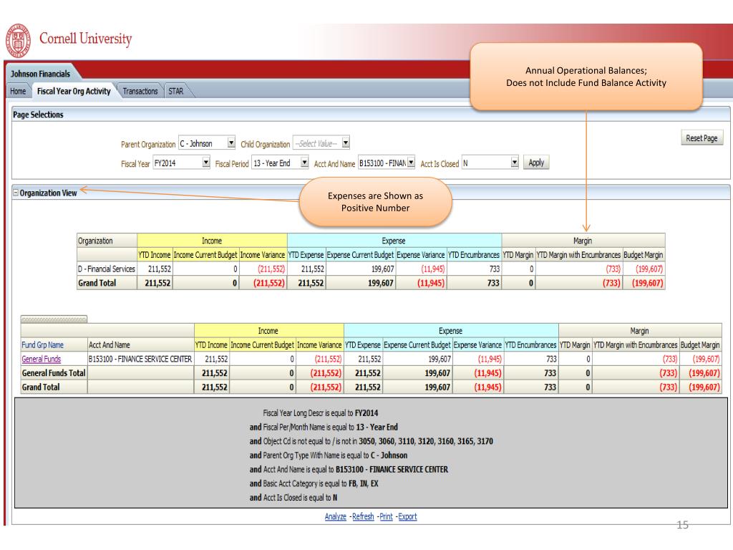
Task: Click the 'Fiscal Per/Month Name is equal to 13 - Year End' line
Action: [x=324, y=427]
